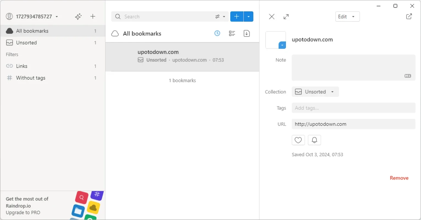Toggle favorite heart button
The width and height of the screenshot is (421, 220).
coord(298,140)
